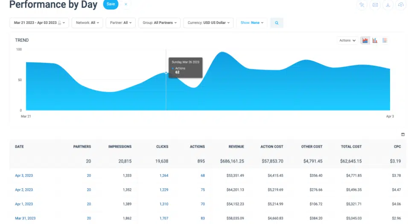Dismiss with the X next to Save
Image resolution: width=408 pixels, height=224 pixels.
tap(125, 4)
